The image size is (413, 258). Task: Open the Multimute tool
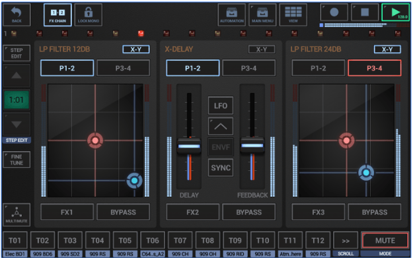tap(17, 215)
